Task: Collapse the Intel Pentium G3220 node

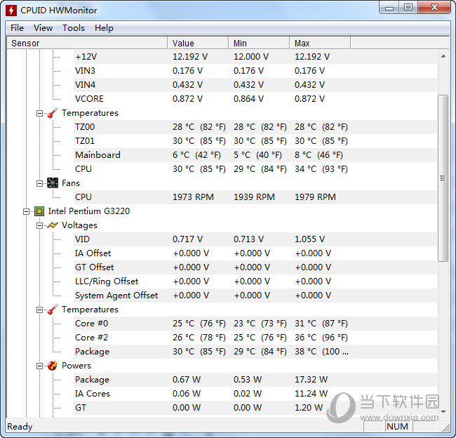Action: [26, 211]
